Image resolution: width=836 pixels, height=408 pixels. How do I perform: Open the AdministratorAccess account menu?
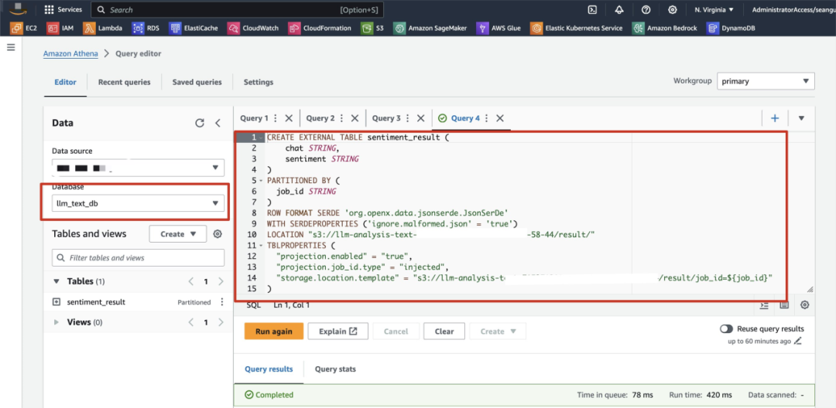coord(793,9)
